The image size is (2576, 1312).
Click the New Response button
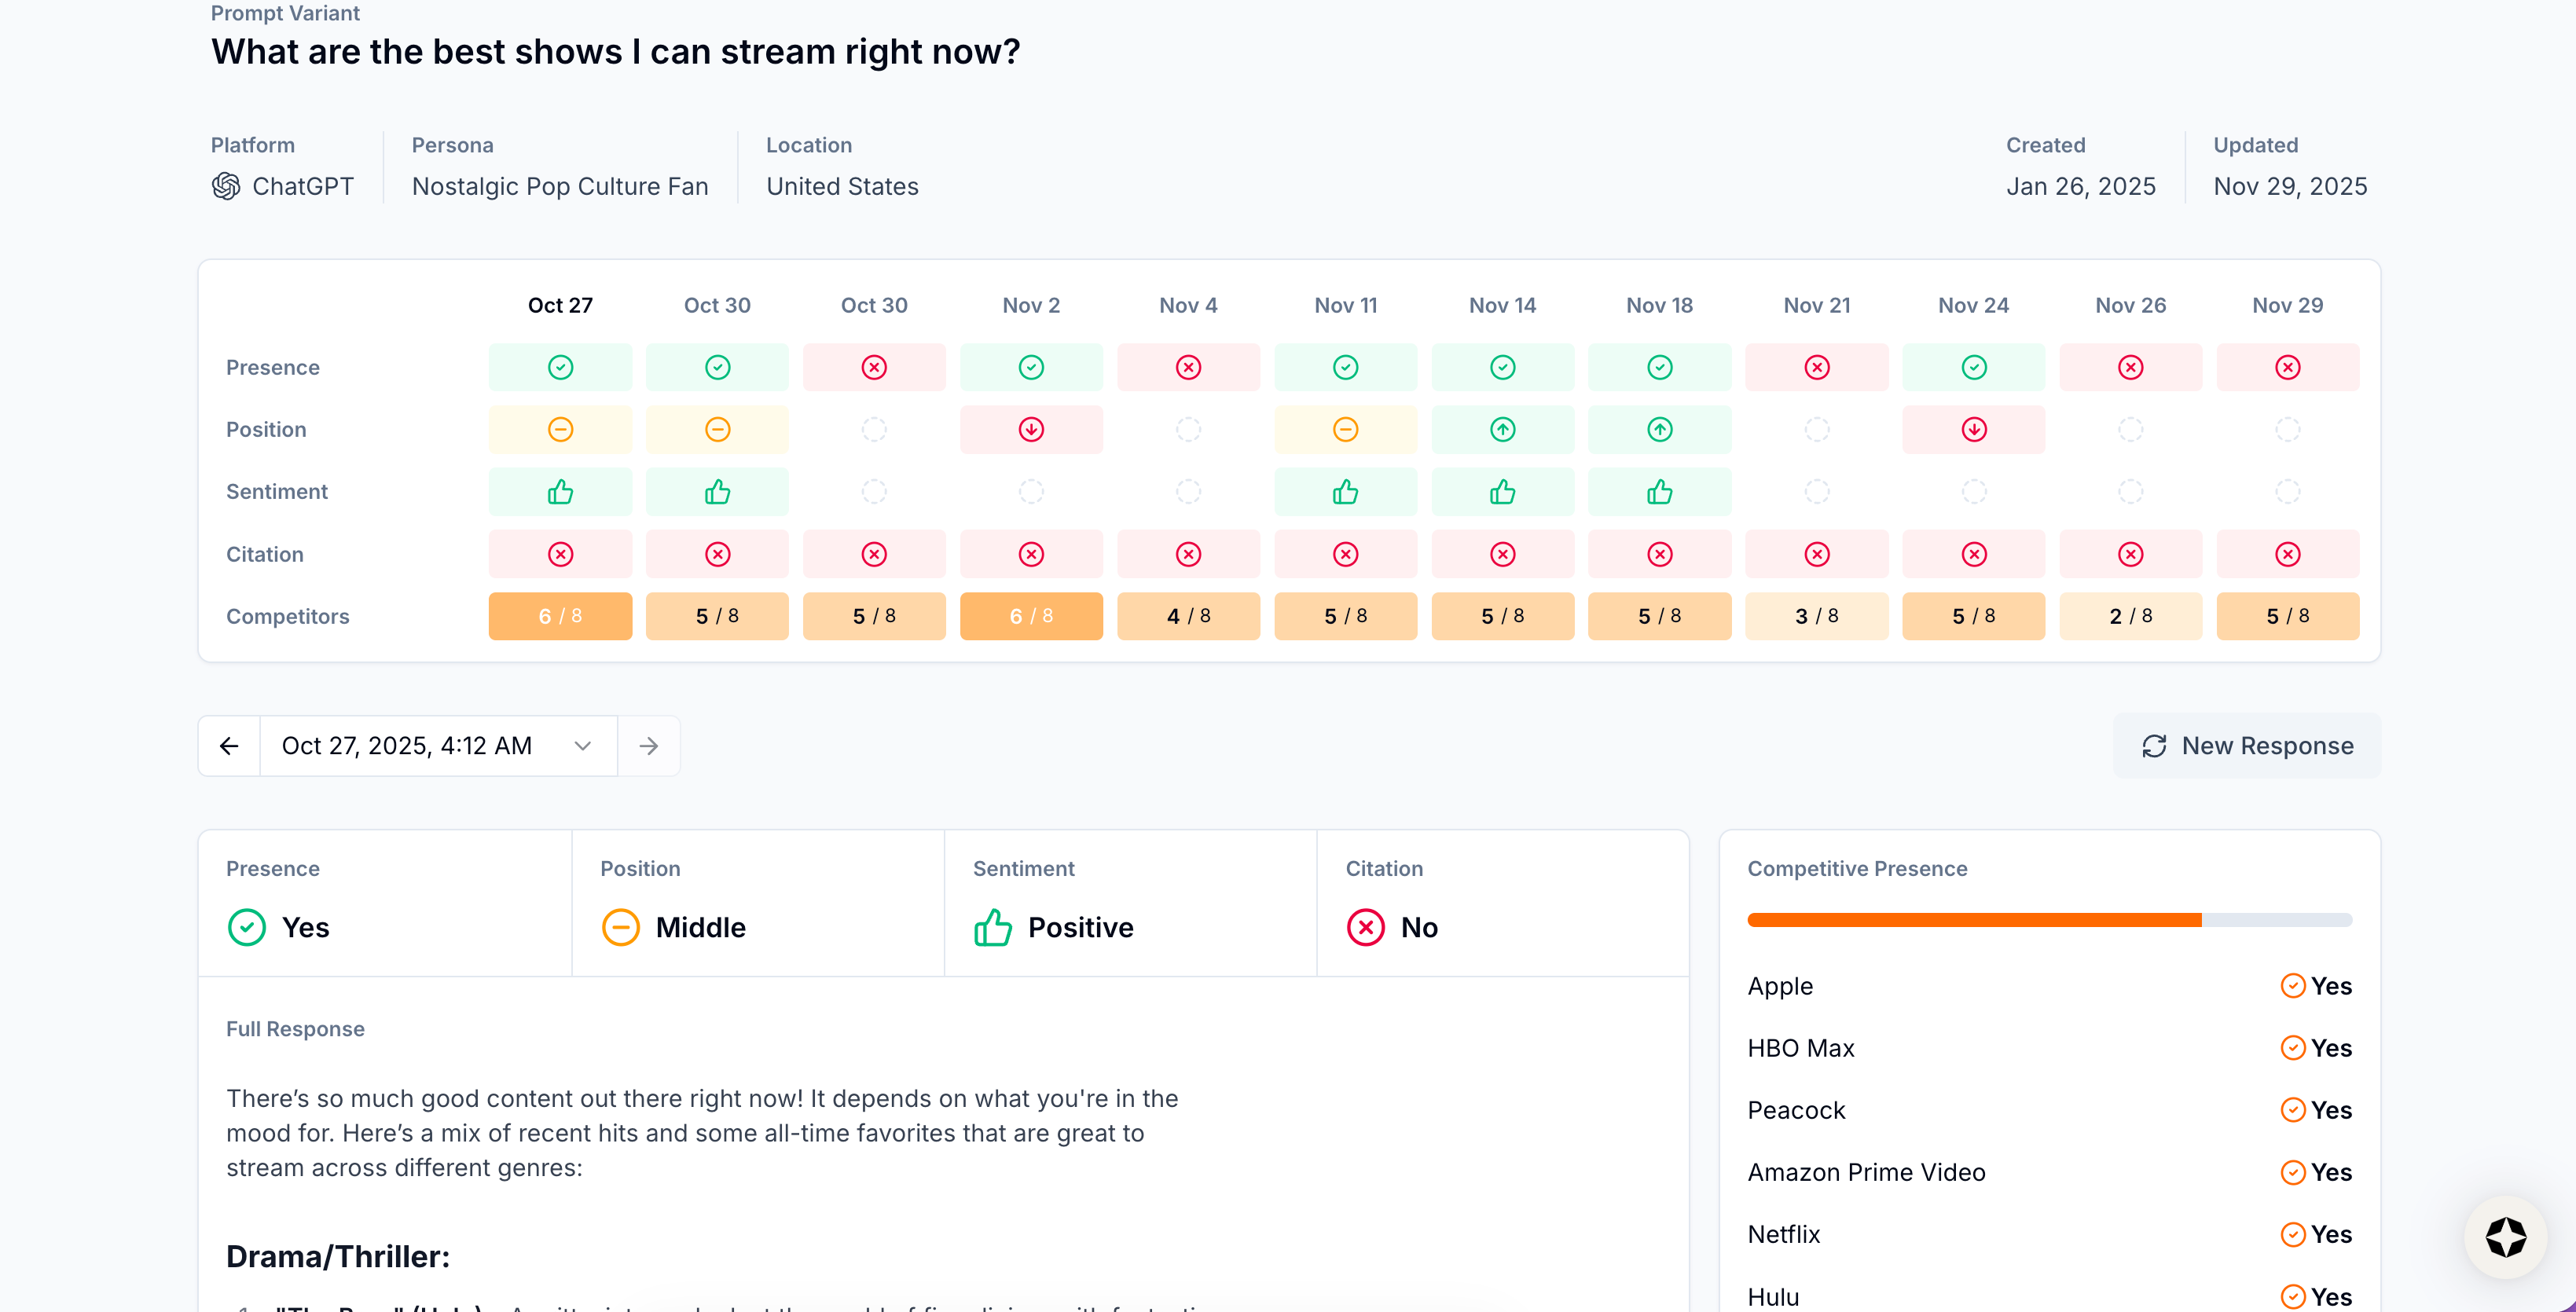(x=2247, y=746)
